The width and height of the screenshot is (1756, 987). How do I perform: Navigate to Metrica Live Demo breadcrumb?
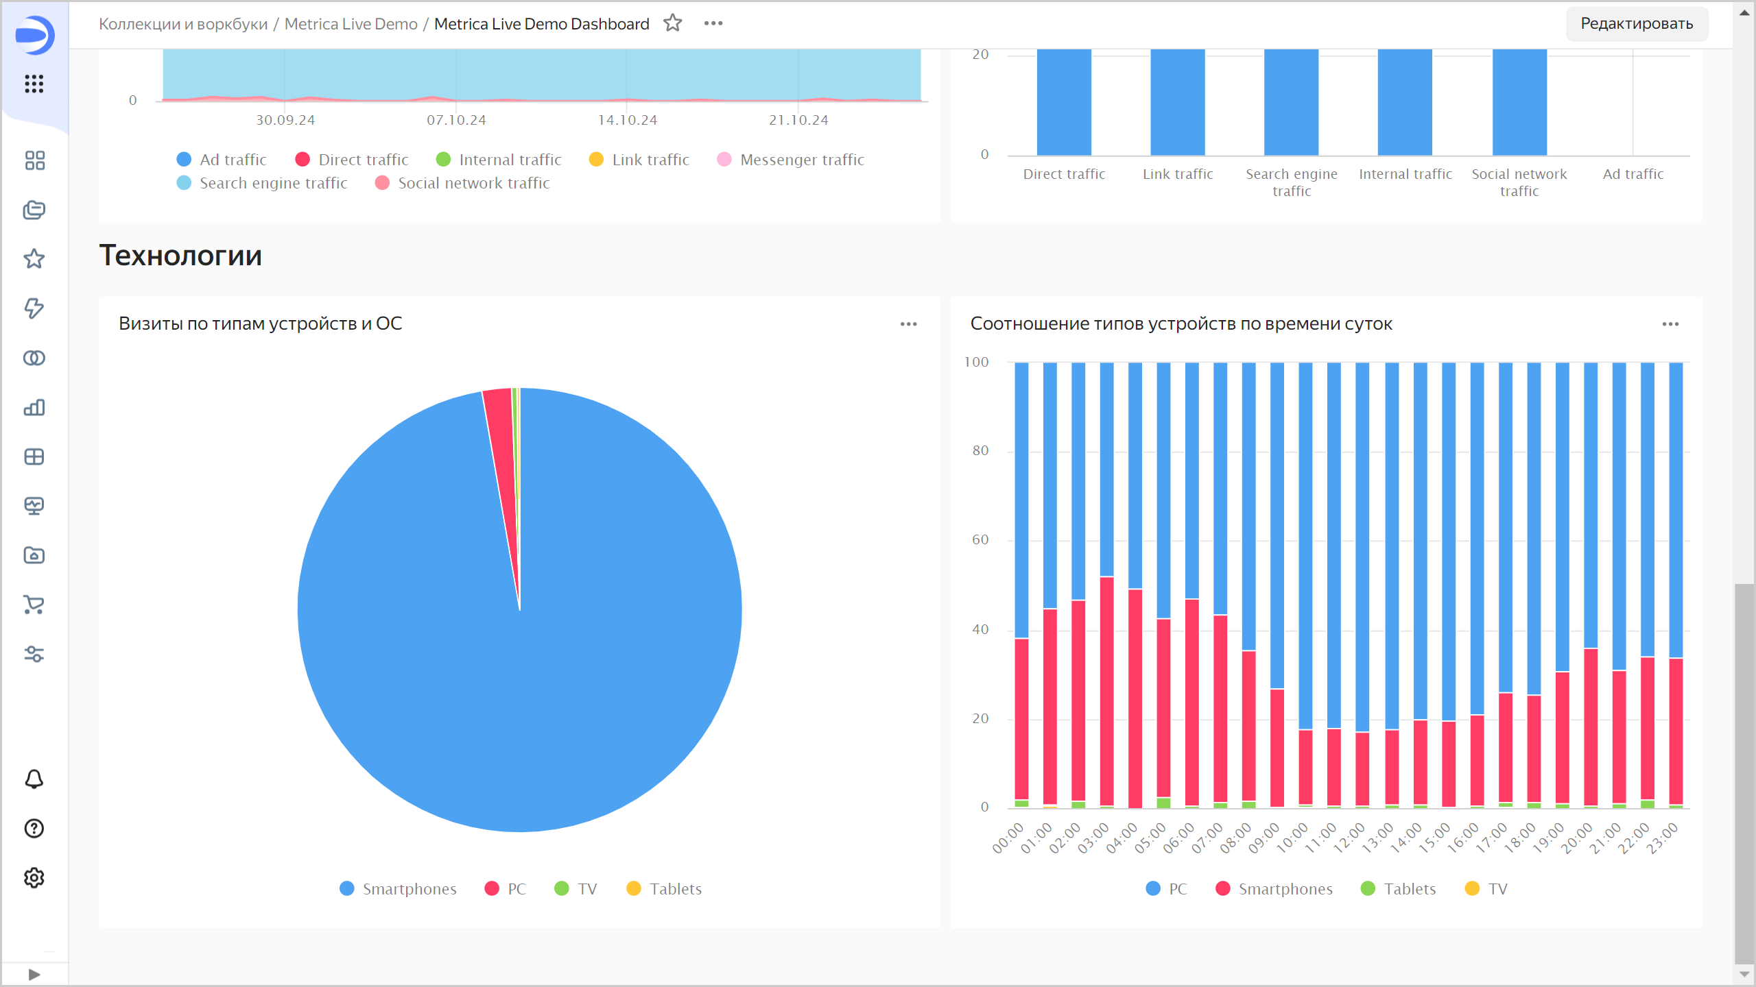pyautogui.click(x=351, y=24)
